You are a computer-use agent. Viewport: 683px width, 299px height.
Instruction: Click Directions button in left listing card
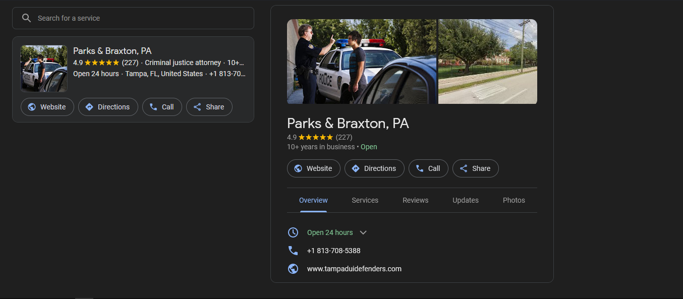click(x=108, y=107)
